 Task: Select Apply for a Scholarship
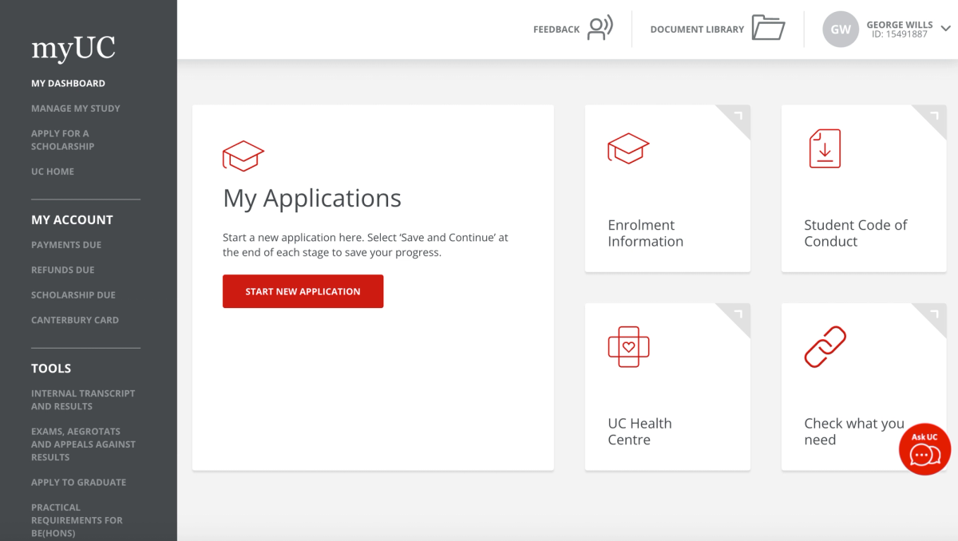coord(63,140)
